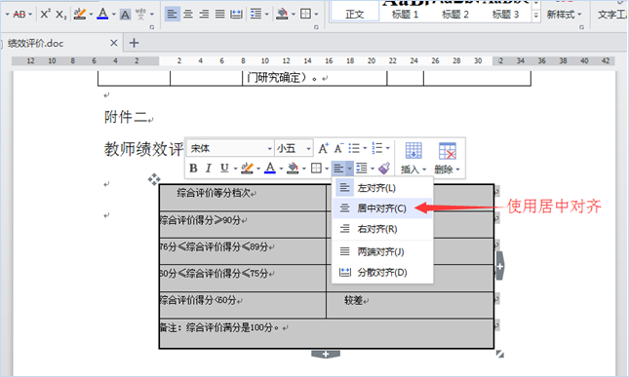629x377 pixels.
Task: Click the subscript X₂ icon
Action: 61,15
